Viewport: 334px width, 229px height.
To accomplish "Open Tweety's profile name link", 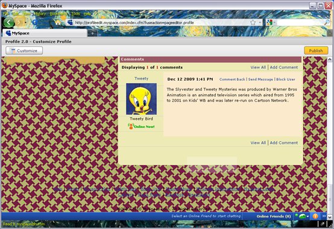I will pyautogui.click(x=142, y=78).
